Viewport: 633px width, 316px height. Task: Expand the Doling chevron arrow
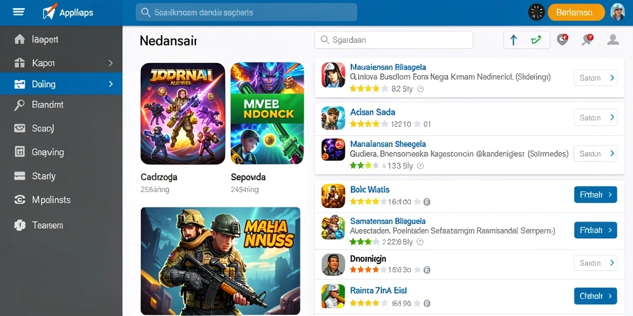tap(111, 84)
